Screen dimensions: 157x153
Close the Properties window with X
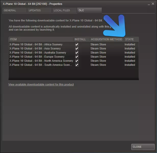[x=153, y=4]
